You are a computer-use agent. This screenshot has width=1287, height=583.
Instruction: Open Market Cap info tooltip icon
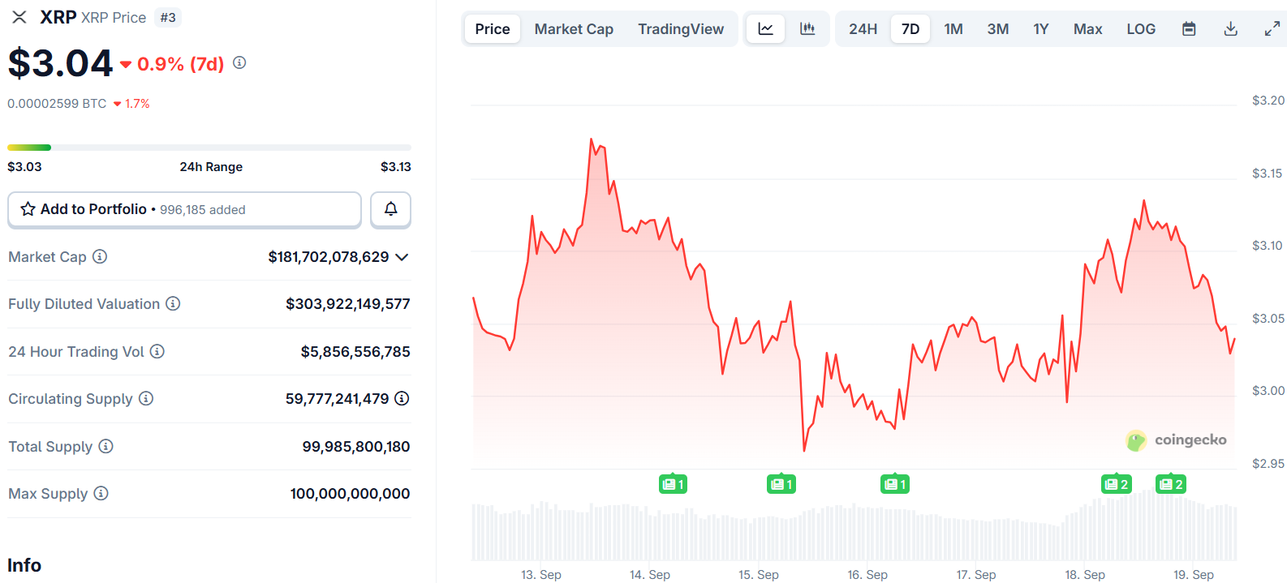coord(100,256)
